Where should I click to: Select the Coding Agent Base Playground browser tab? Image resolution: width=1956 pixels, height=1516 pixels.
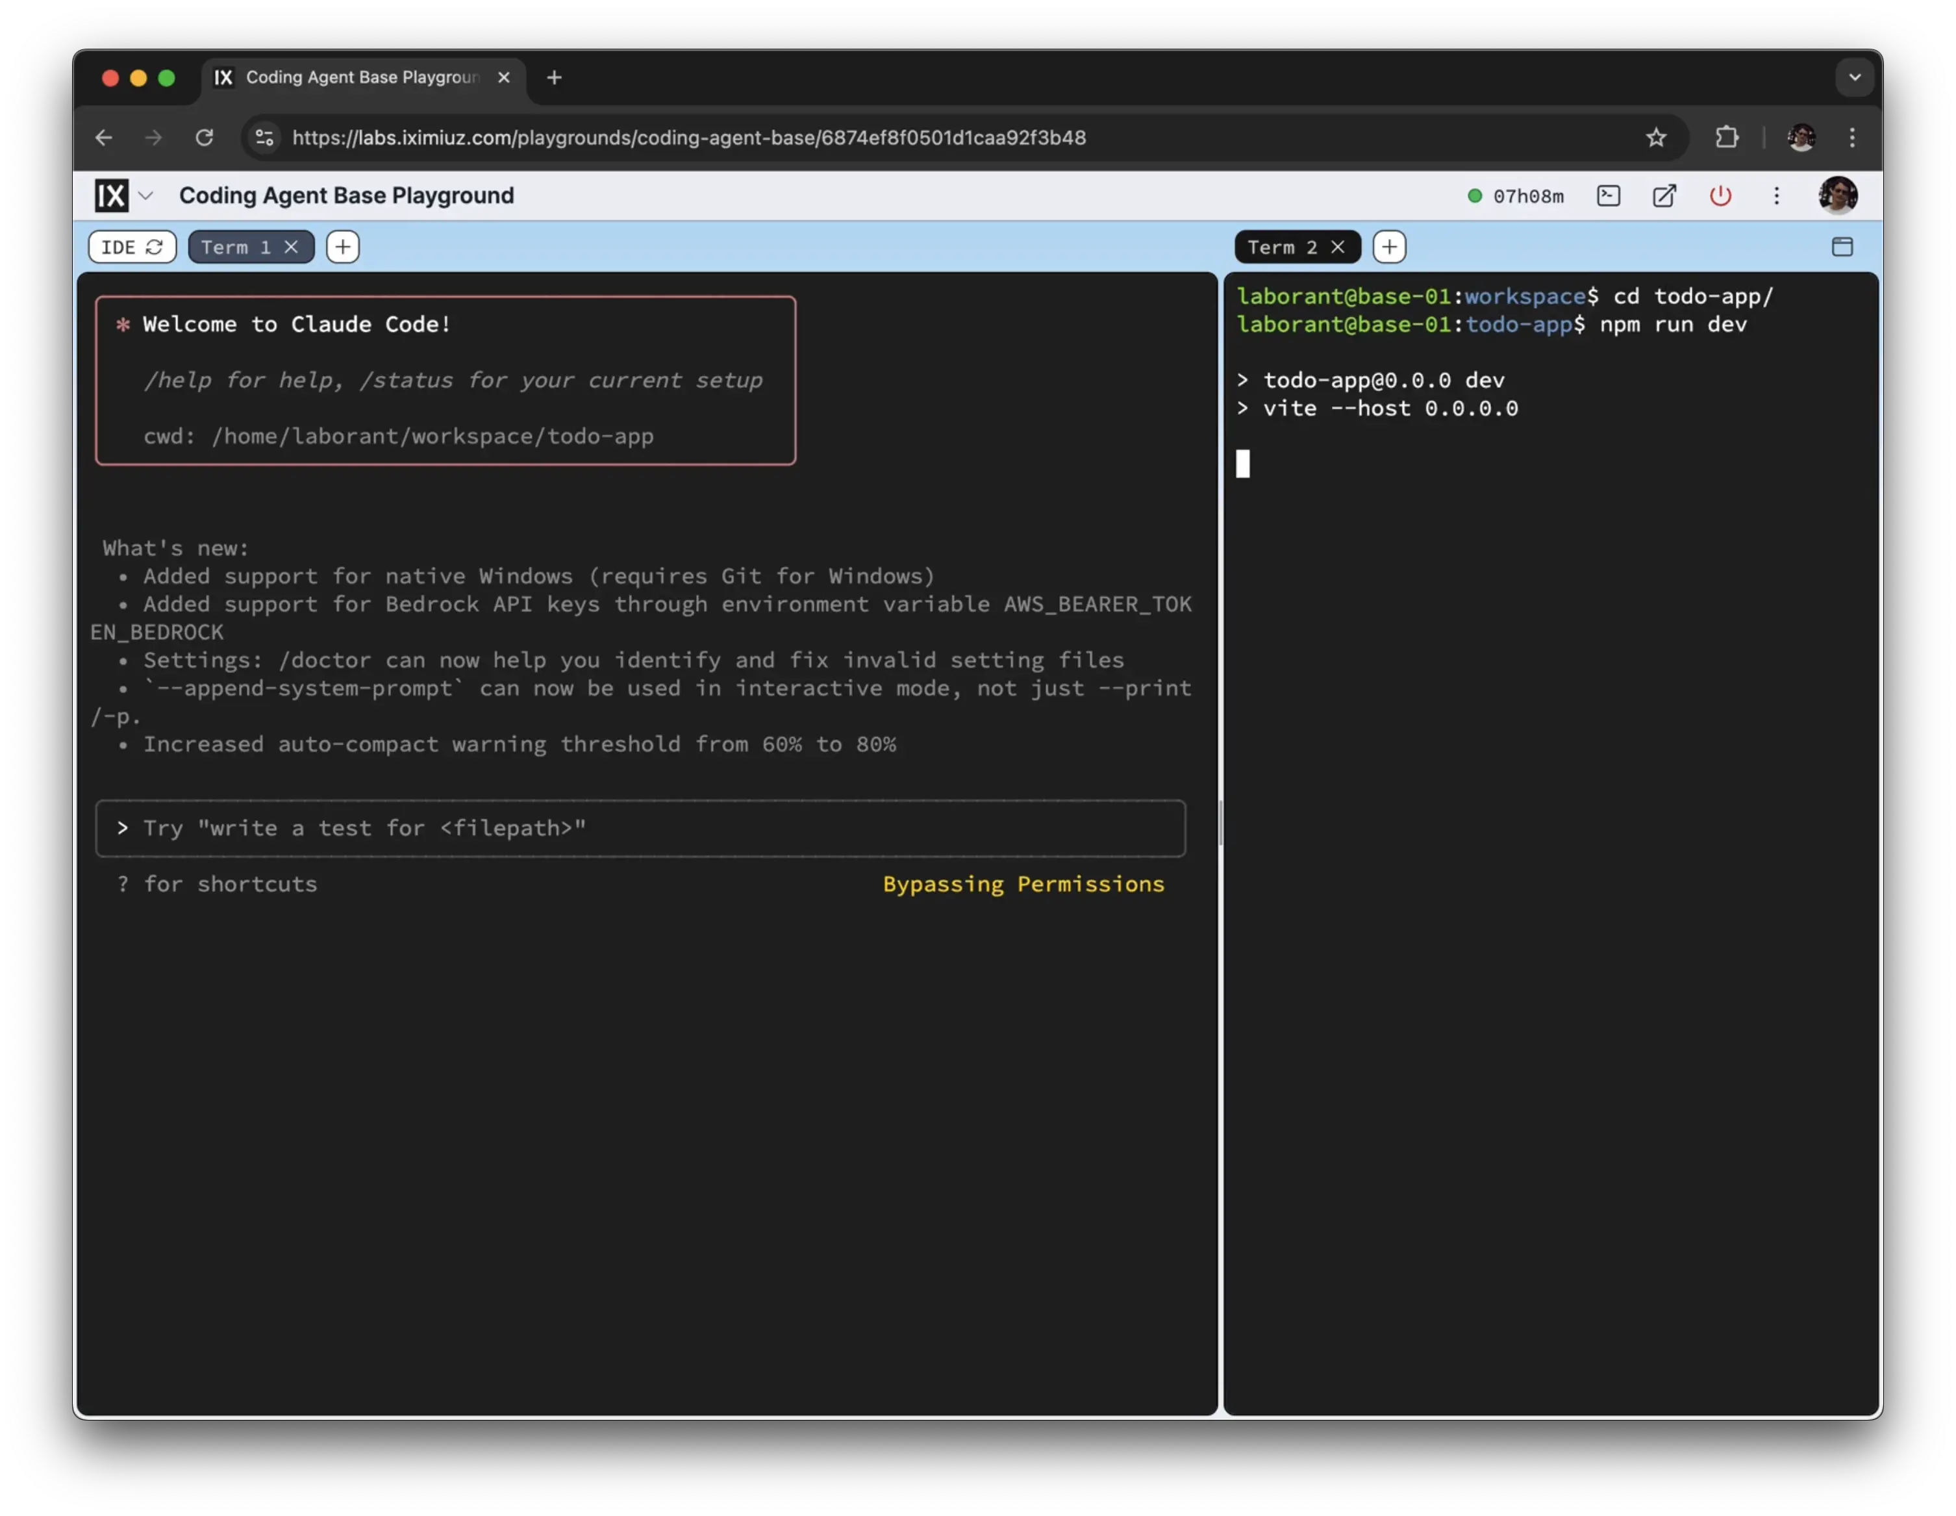click(364, 78)
